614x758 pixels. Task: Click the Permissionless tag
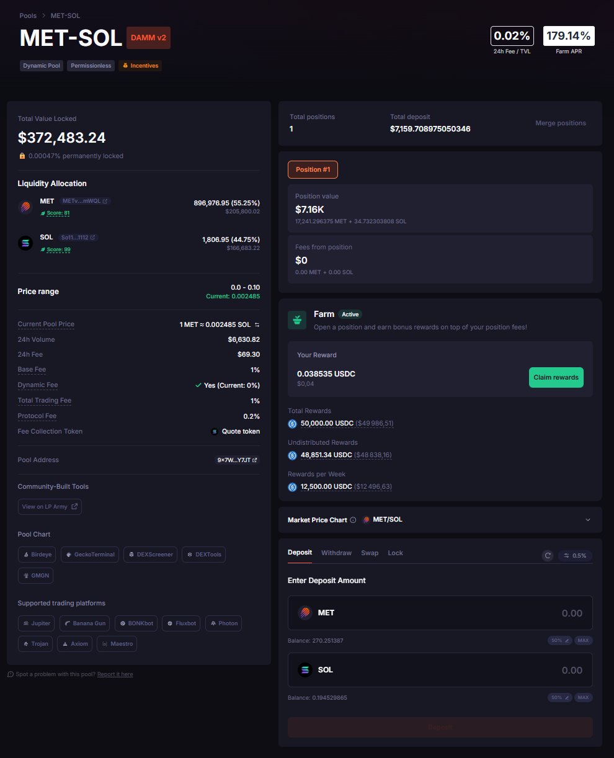[x=91, y=66]
